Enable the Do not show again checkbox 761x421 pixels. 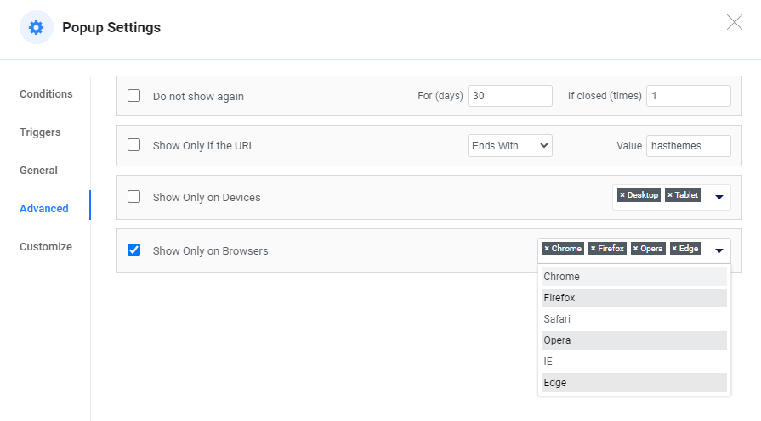(x=133, y=96)
